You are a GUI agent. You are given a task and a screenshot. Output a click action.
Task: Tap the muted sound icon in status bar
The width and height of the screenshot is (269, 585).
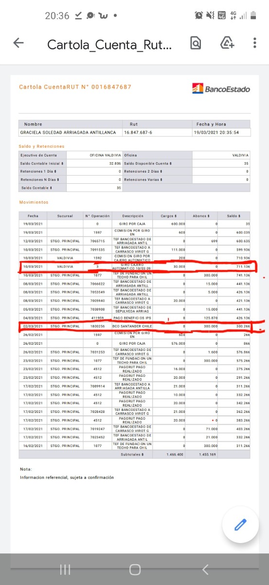point(210,15)
